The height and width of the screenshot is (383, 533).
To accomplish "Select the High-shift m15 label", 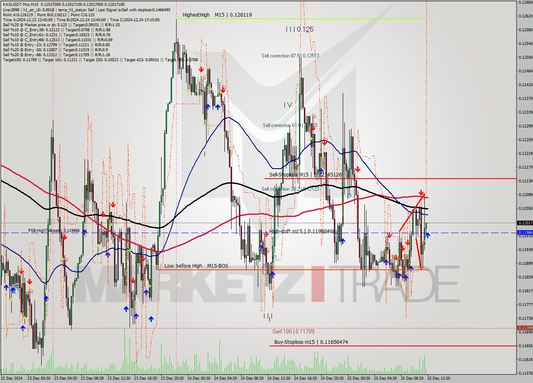I will 302,231.
